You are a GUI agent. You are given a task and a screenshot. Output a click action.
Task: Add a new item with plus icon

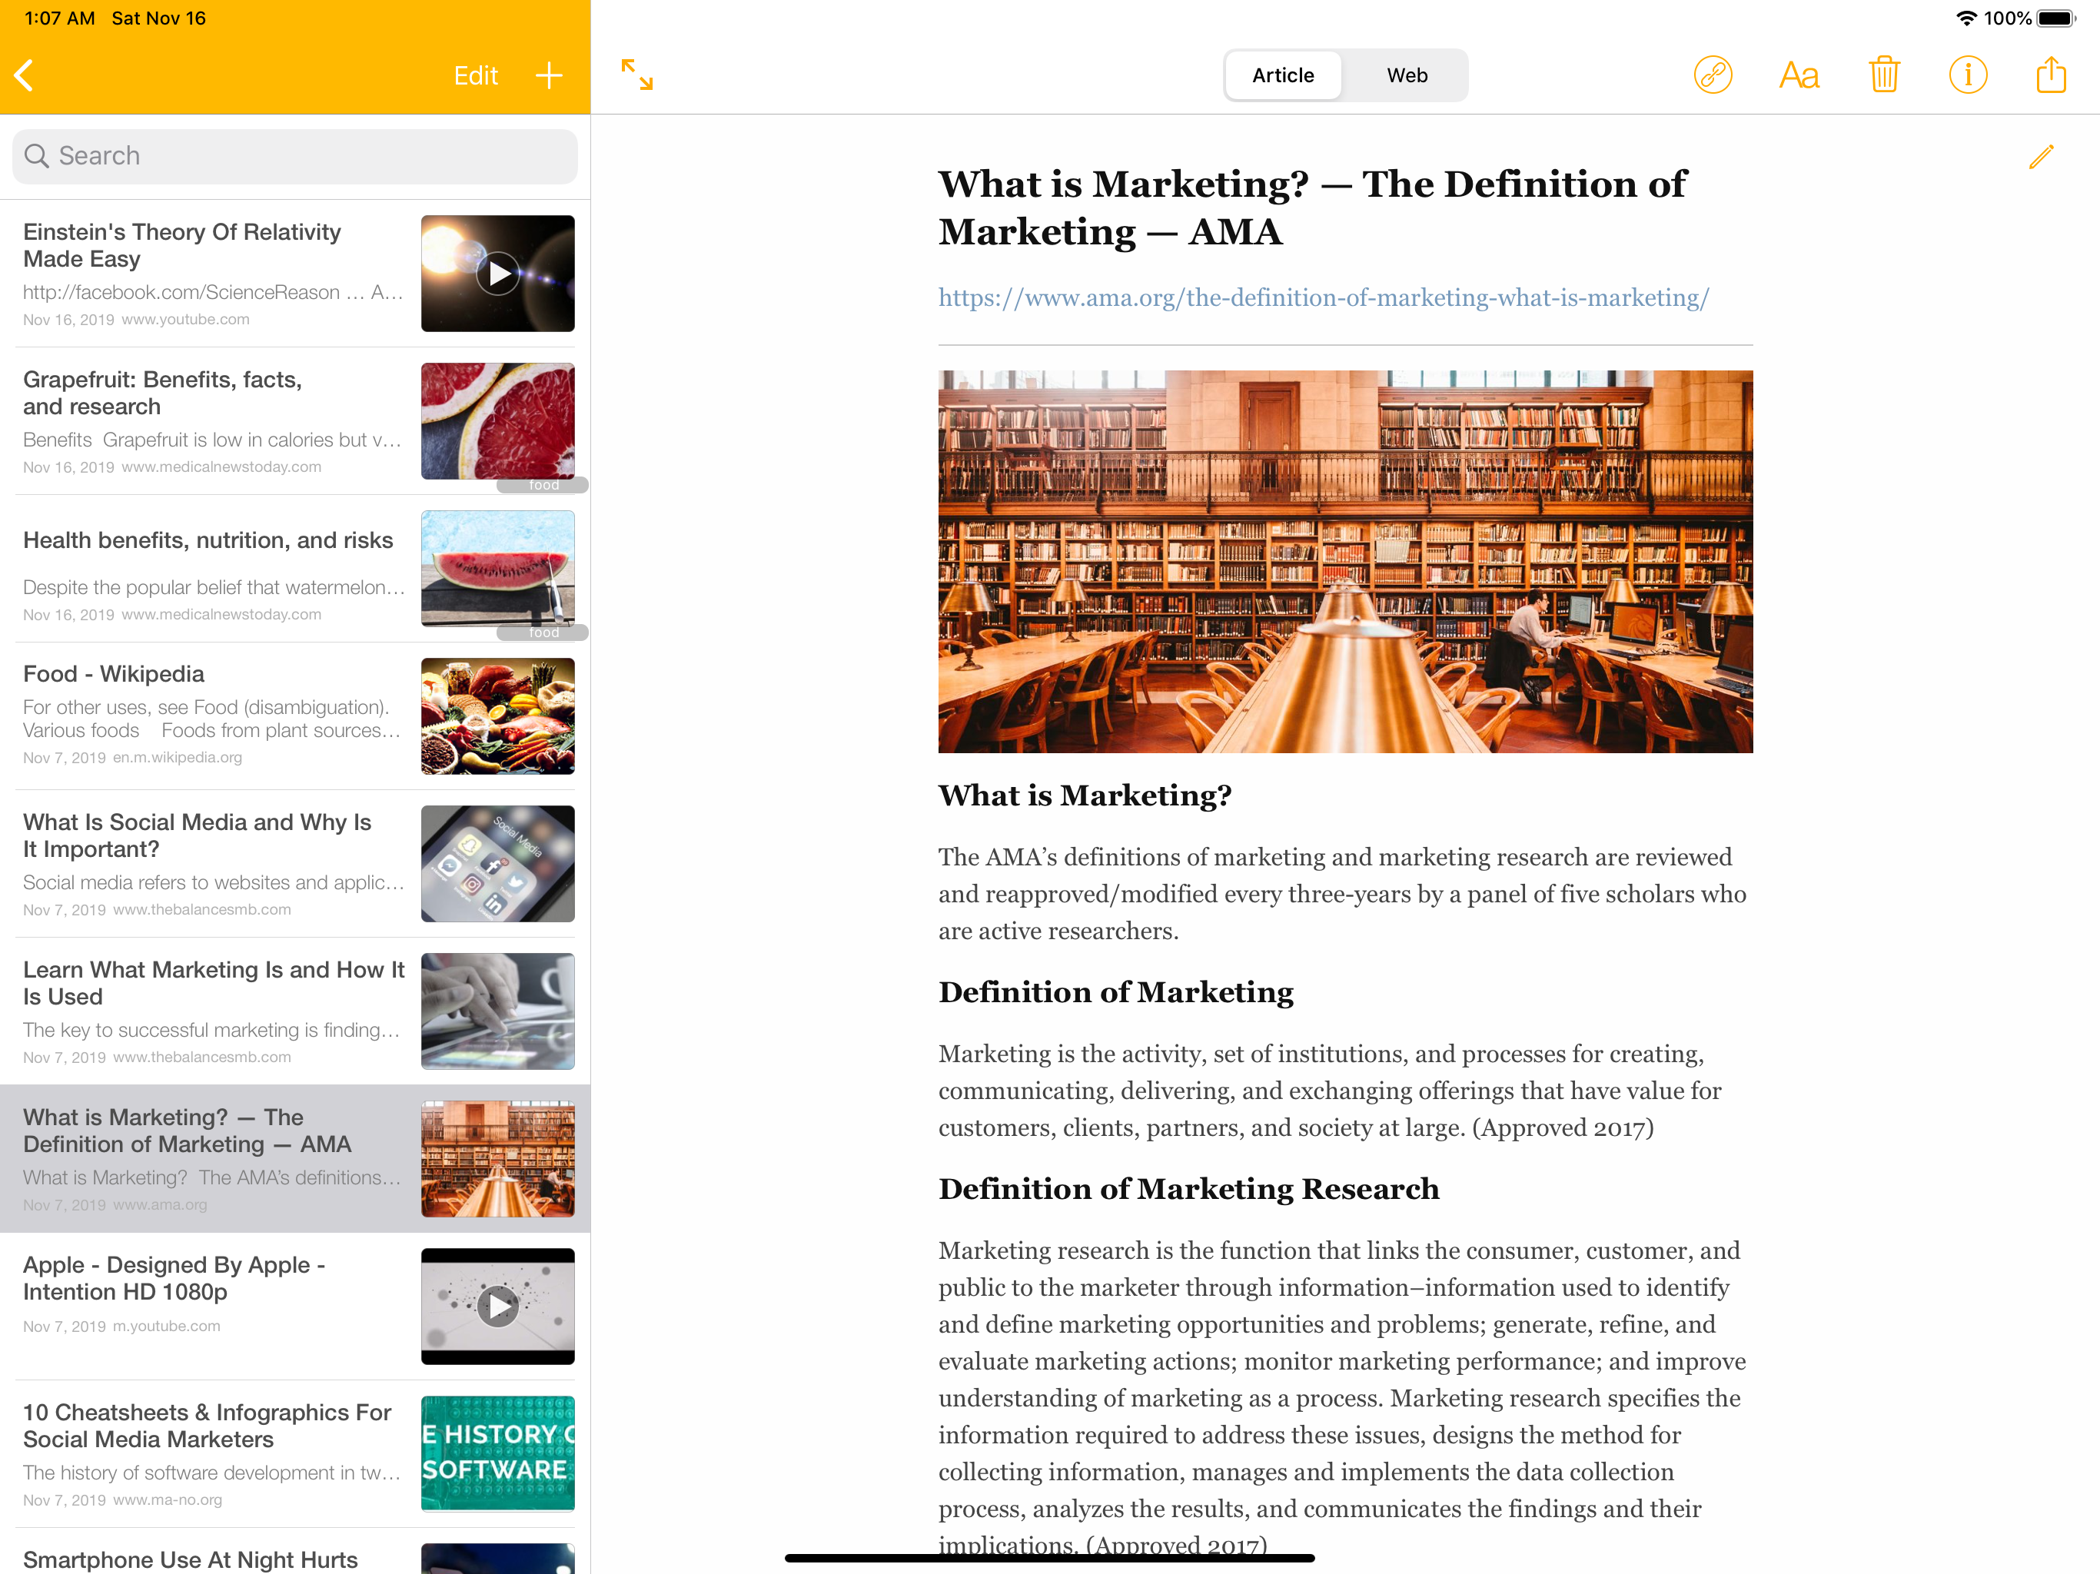click(549, 75)
